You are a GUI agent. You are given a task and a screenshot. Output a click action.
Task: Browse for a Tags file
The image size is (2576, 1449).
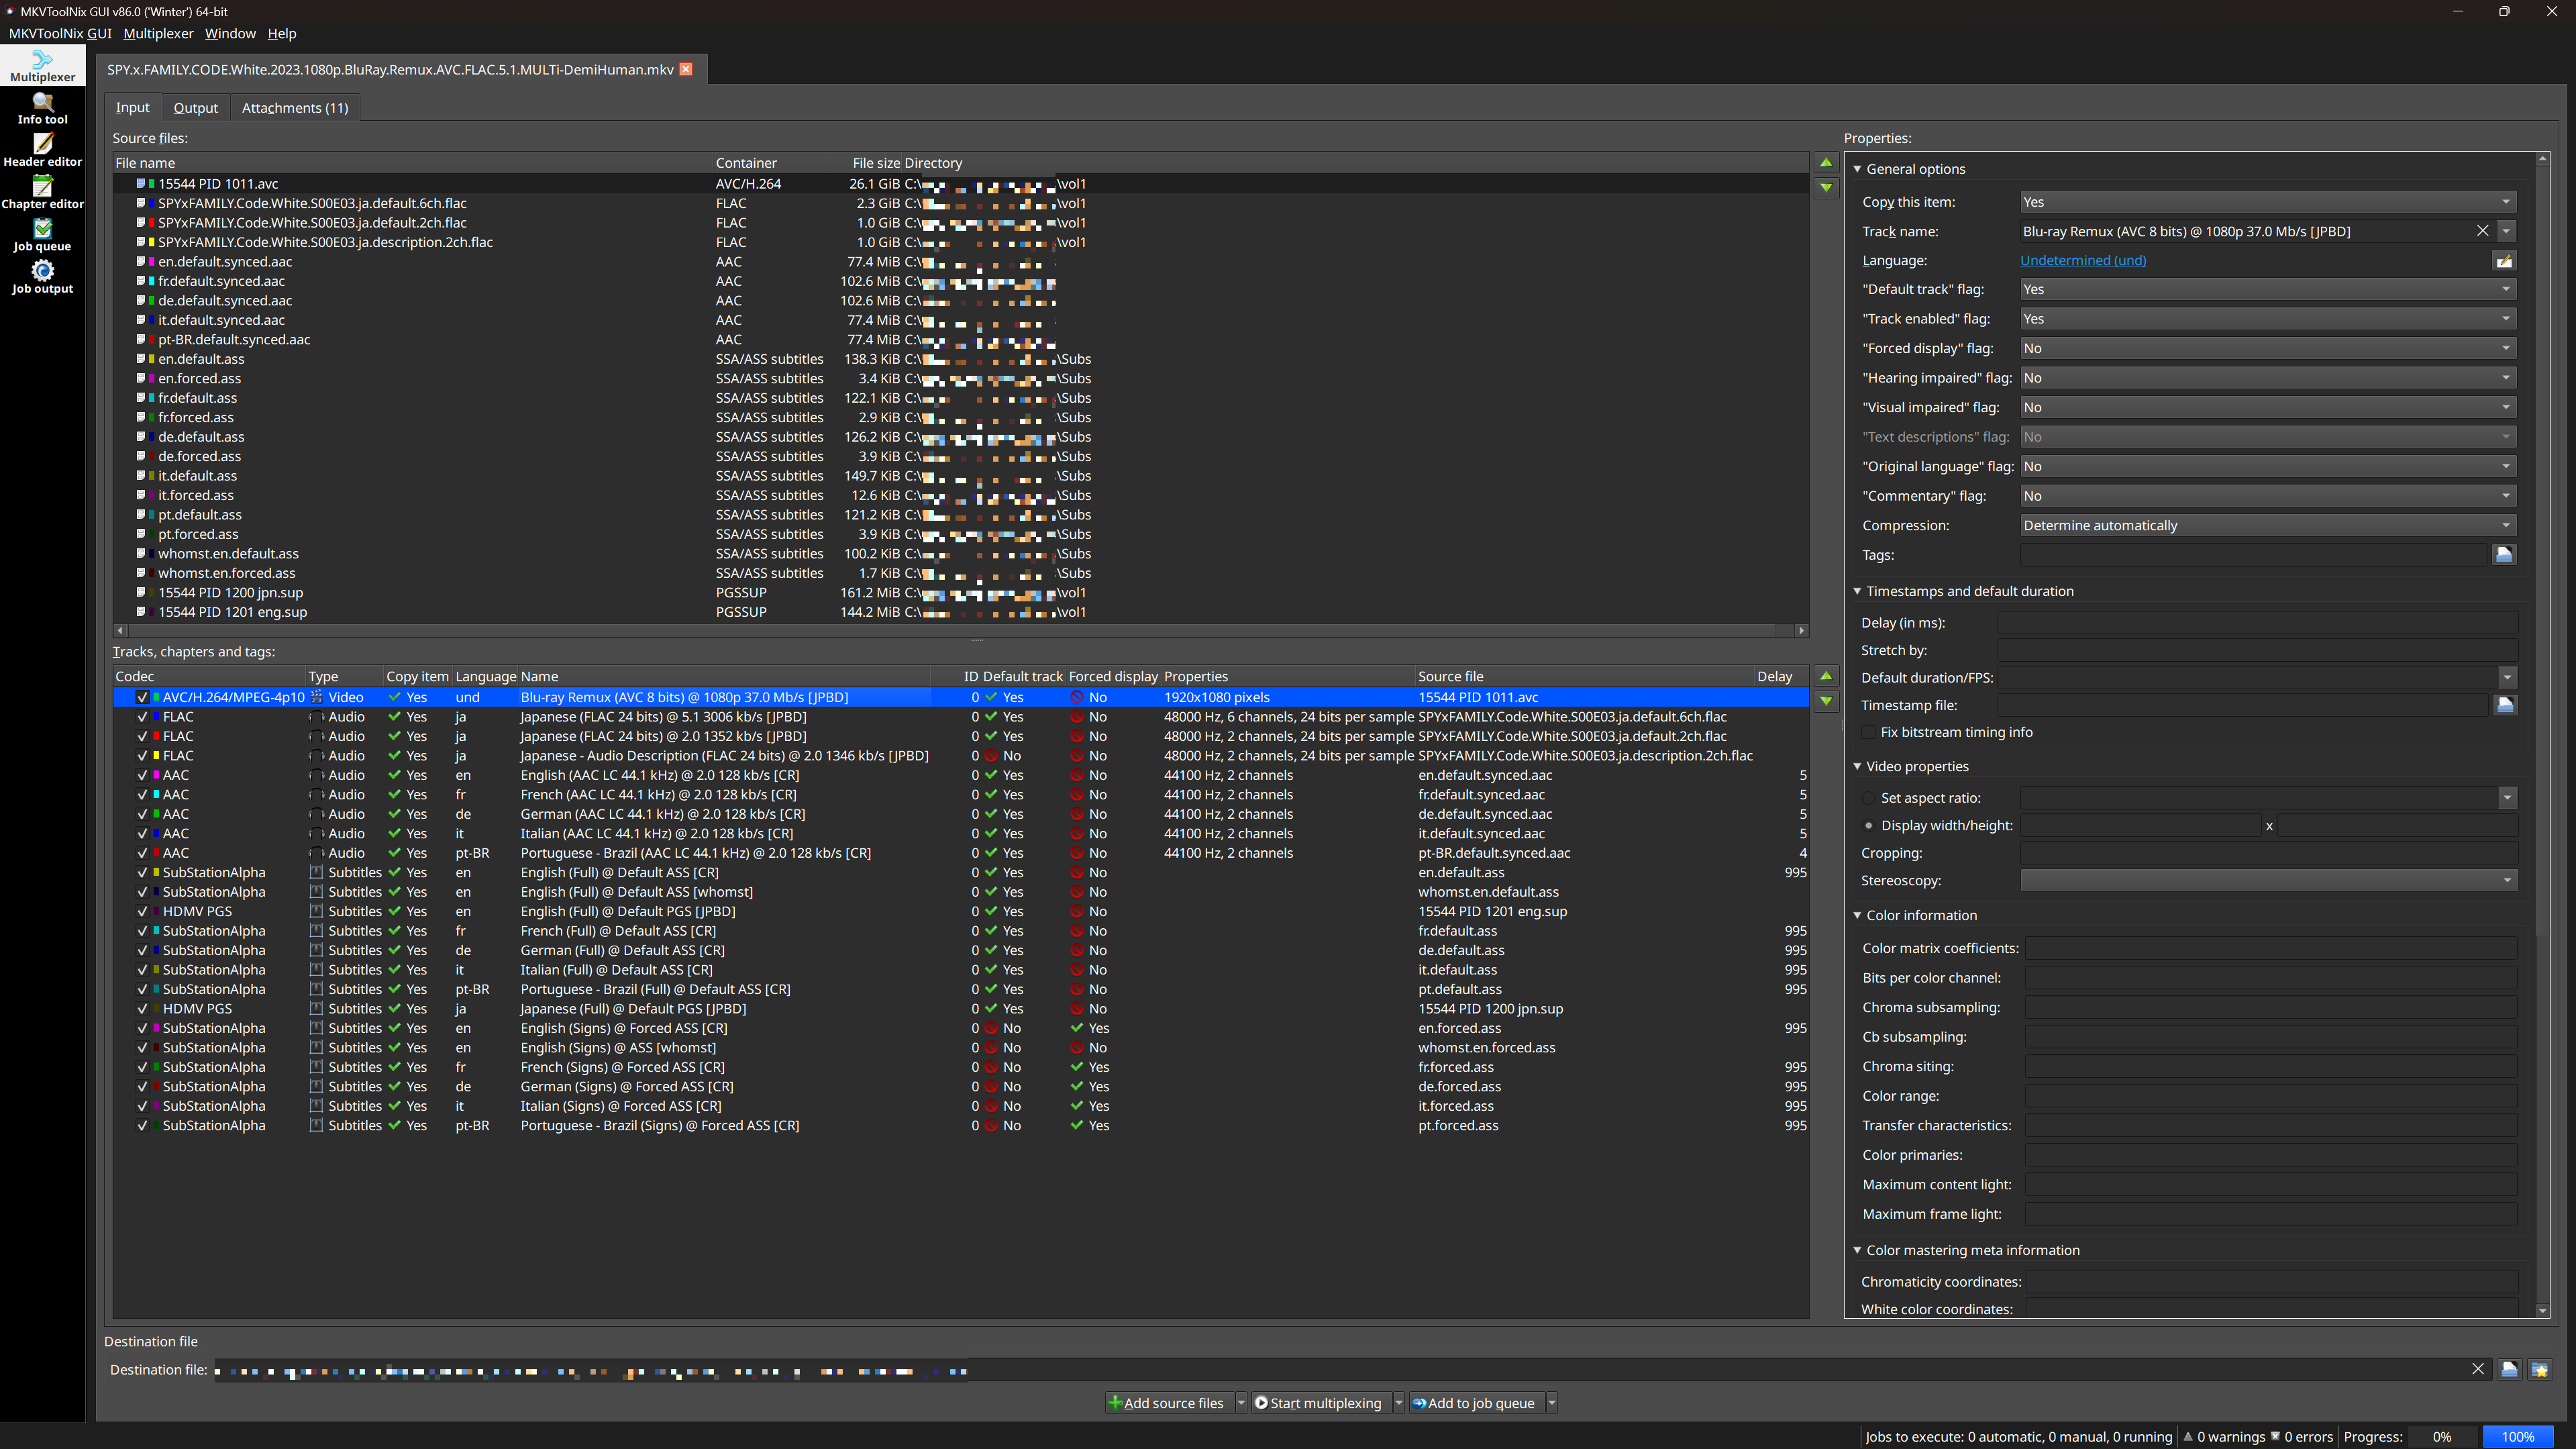tap(2504, 555)
